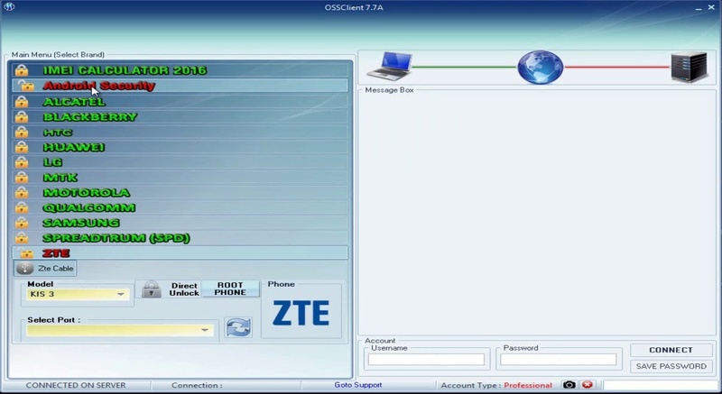Choose MOTOROLA brand entry
Image resolution: width=722 pixels, height=394 pixels.
point(180,192)
